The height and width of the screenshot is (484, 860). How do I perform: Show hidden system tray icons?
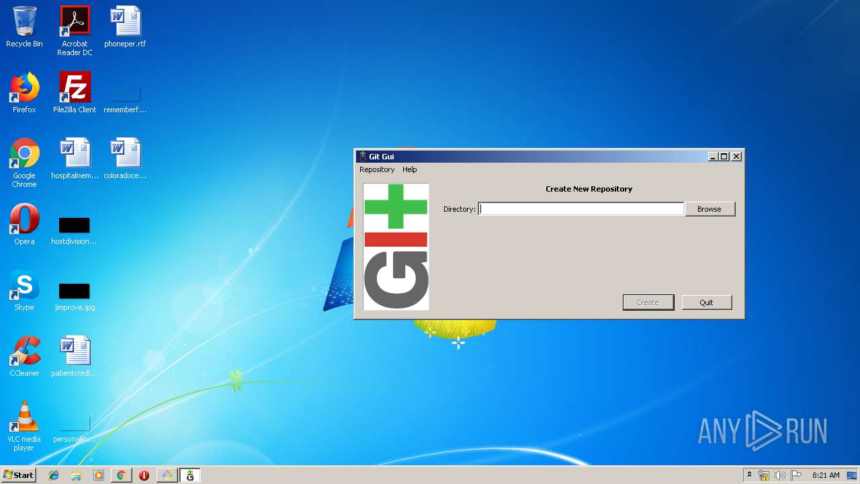(749, 475)
